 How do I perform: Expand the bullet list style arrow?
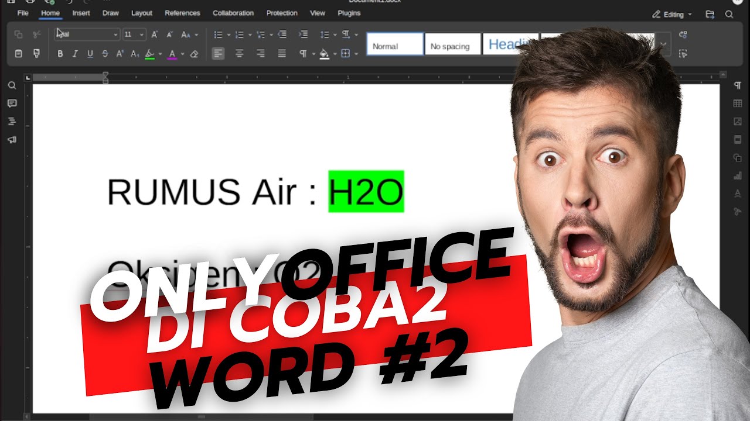pos(228,34)
